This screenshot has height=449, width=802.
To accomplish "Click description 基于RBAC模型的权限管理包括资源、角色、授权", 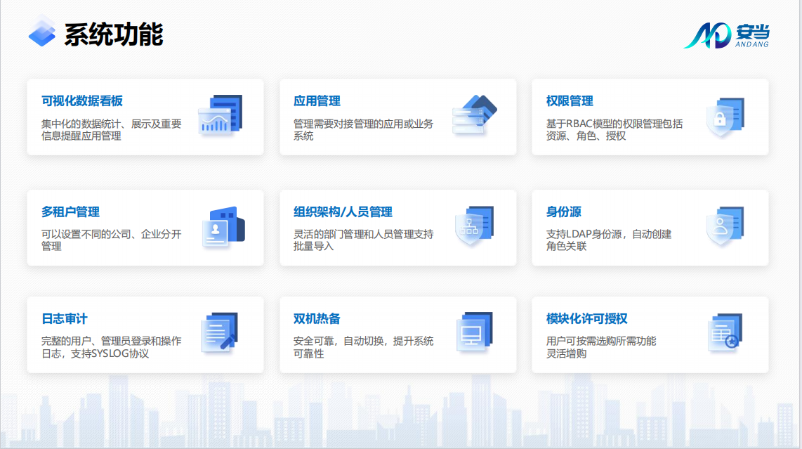I will click(614, 129).
